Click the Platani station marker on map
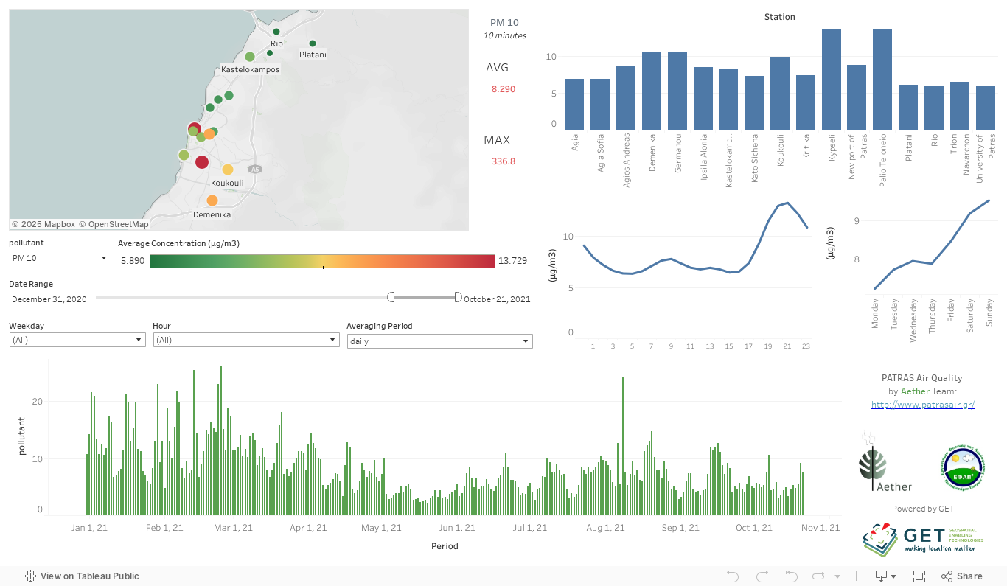 point(313,43)
